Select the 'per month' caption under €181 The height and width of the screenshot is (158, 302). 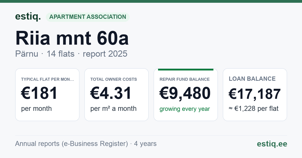[36, 109]
